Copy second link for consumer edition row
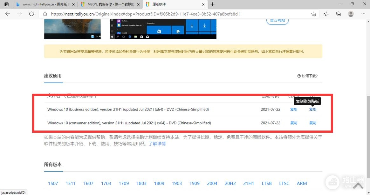 click(x=313, y=123)
